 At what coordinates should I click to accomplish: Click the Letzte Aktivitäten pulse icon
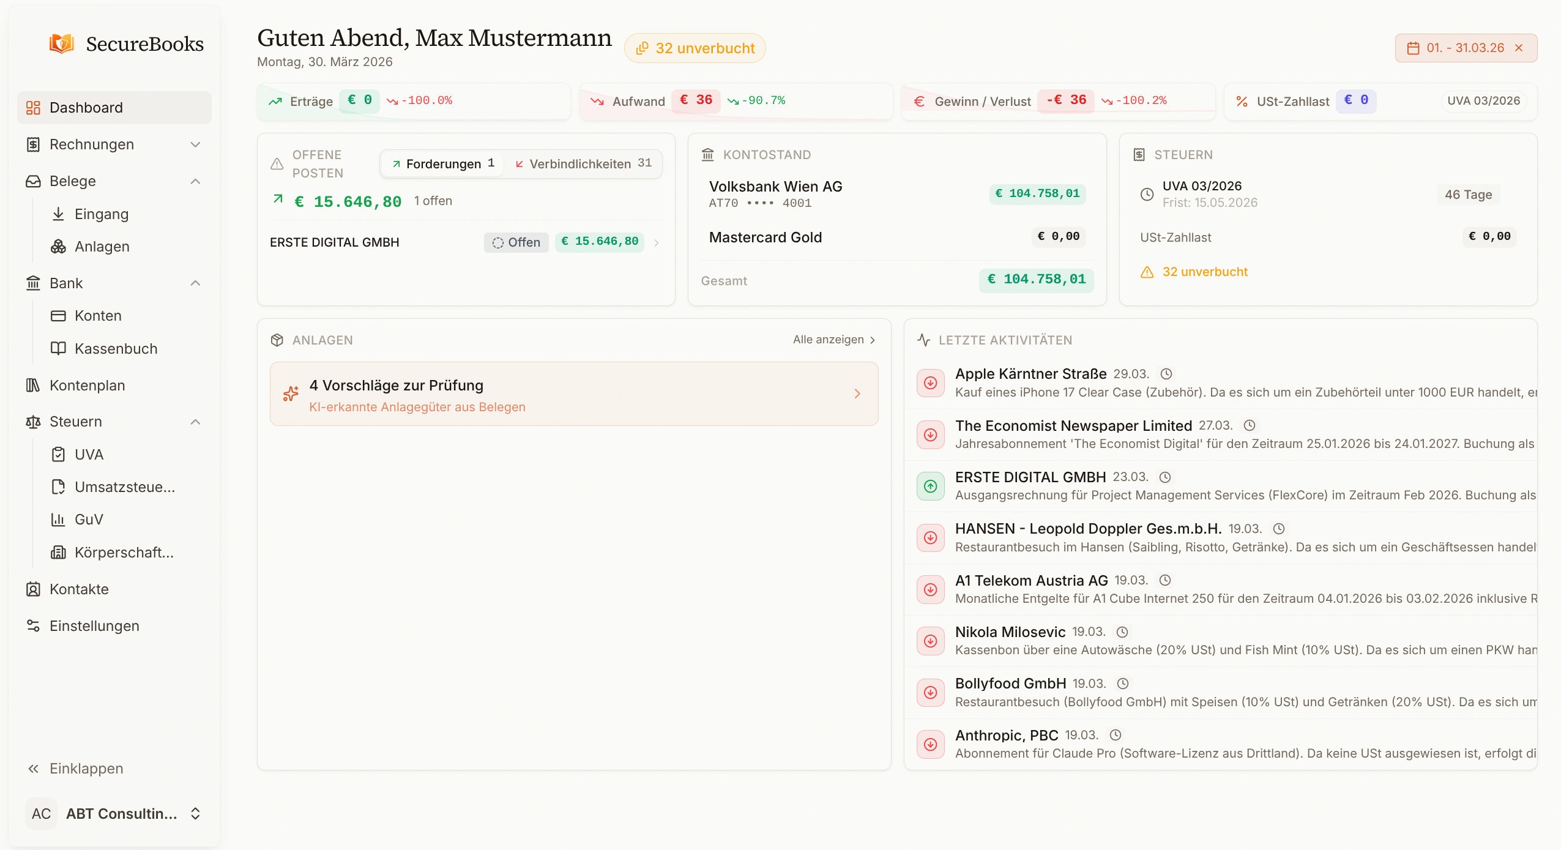point(923,340)
